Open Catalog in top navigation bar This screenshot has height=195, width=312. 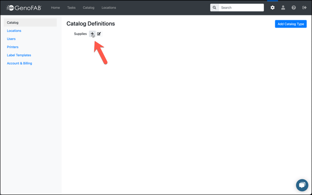(x=88, y=8)
